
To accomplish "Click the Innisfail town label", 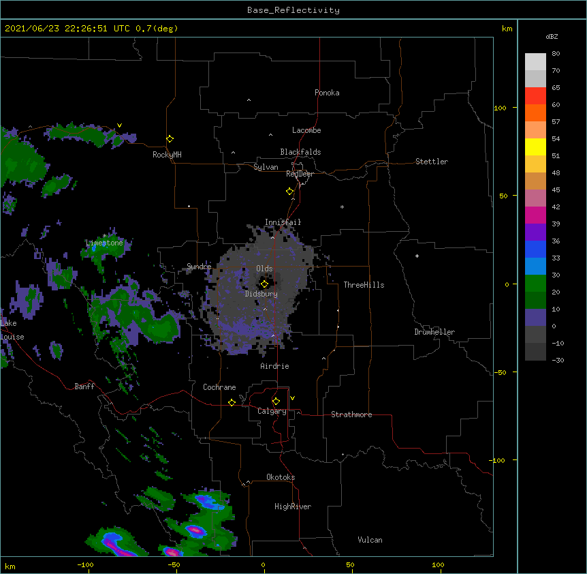I will coord(283,222).
